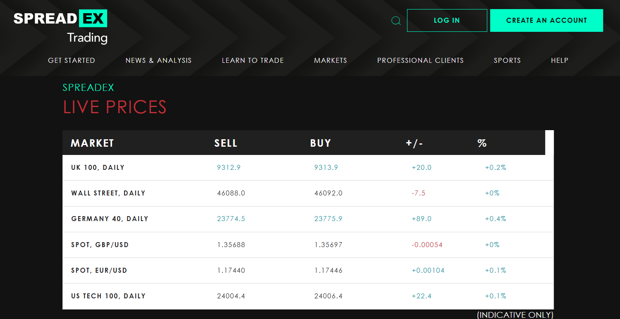This screenshot has height=319, width=620.
Task: Click EUR/USD buy price 1.17446
Action: click(x=328, y=271)
